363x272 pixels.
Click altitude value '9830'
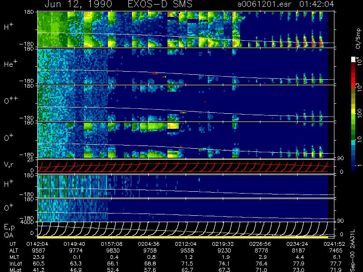(113, 251)
